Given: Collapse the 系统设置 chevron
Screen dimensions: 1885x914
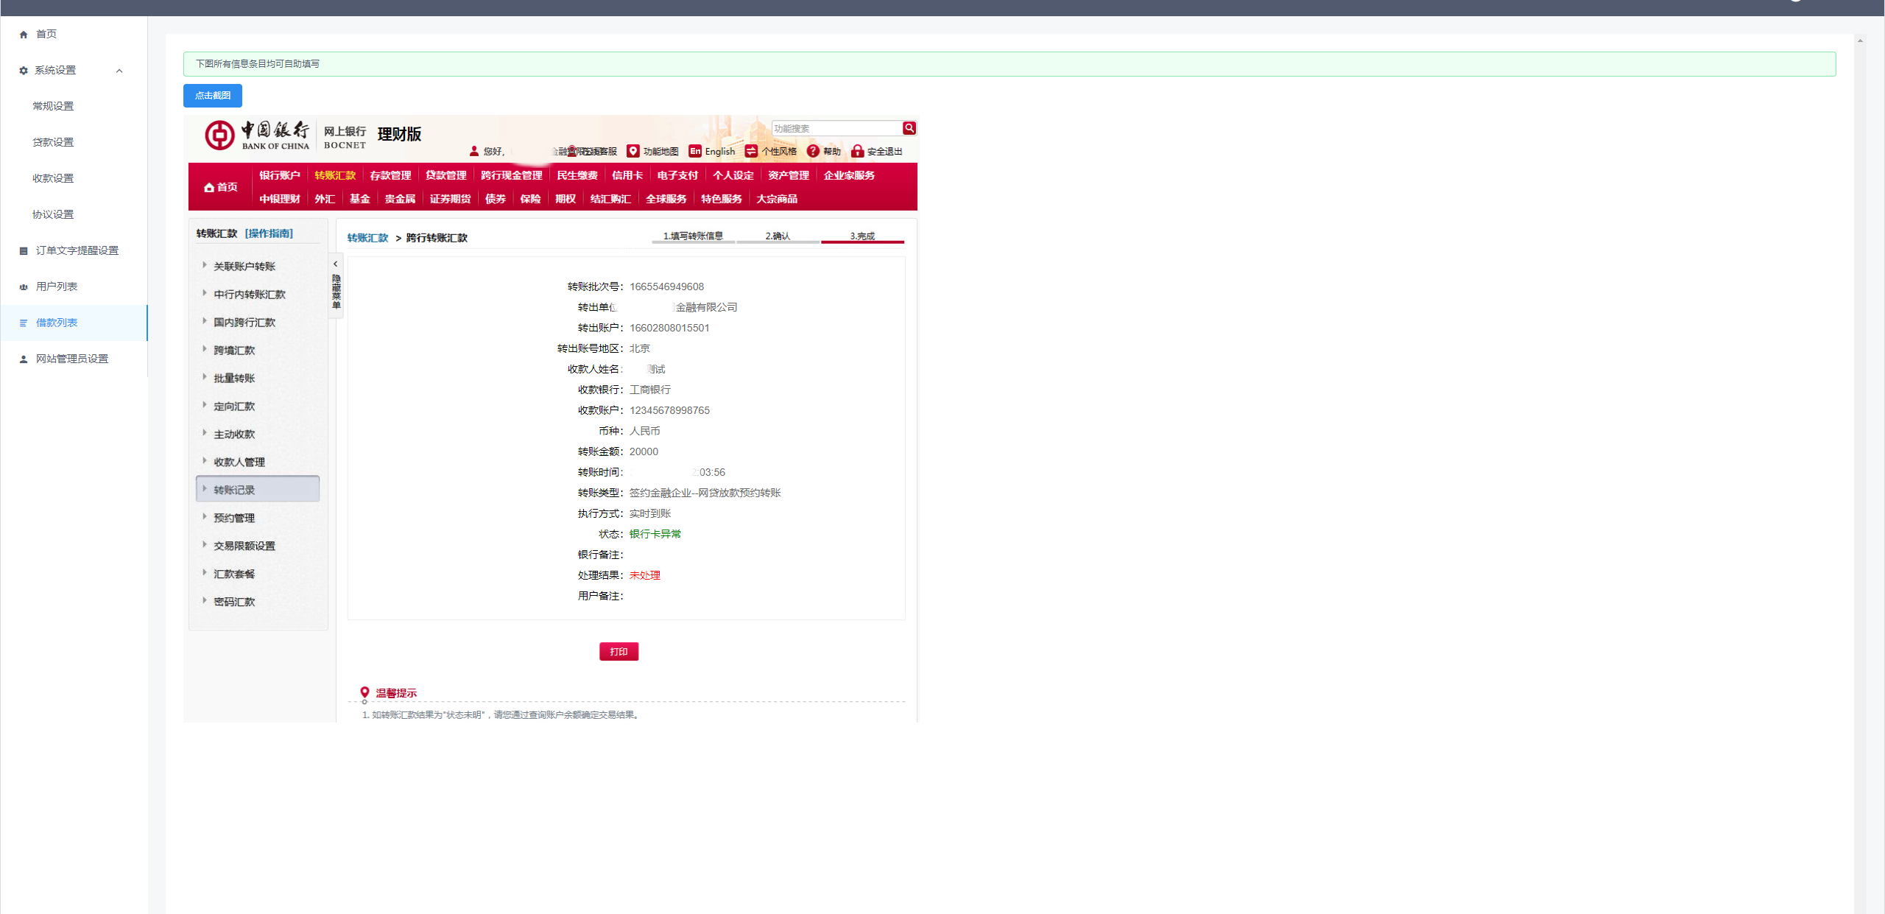Looking at the screenshot, I should tap(119, 71).
